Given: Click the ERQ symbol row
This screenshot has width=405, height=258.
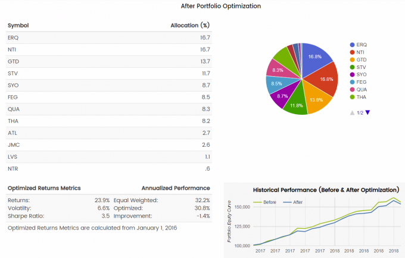Looking at the screenshot, I should click(109, 37).
